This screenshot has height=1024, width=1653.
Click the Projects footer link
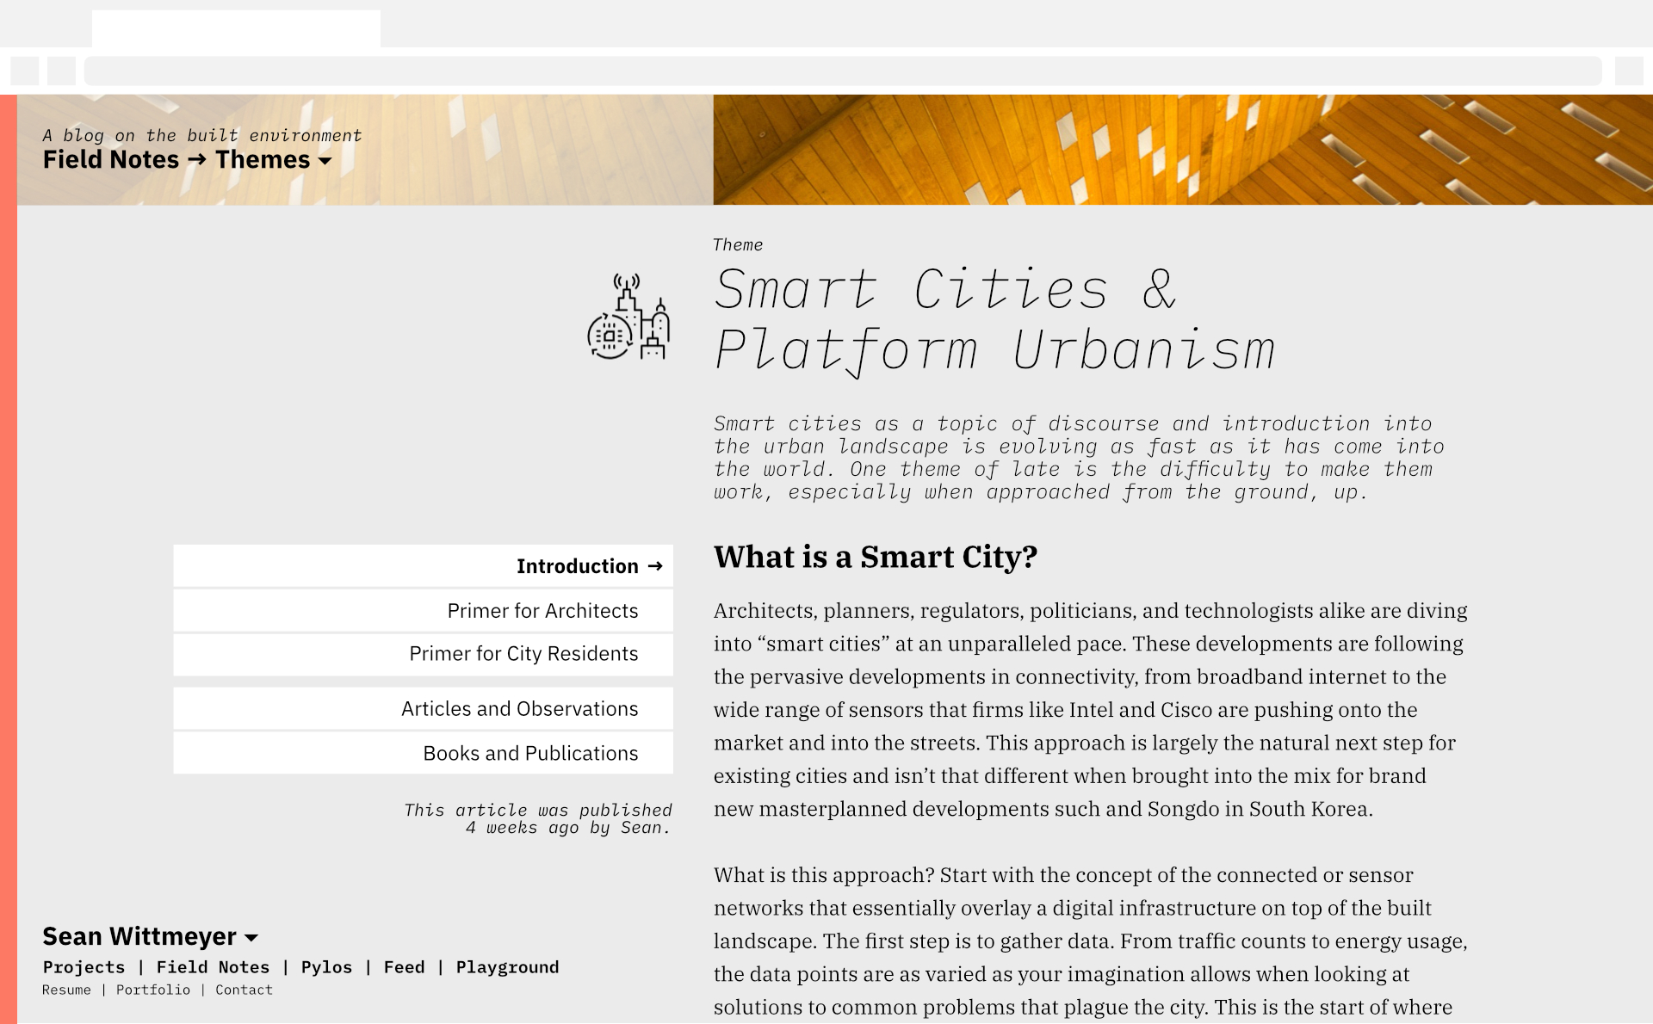click(84, 967)
